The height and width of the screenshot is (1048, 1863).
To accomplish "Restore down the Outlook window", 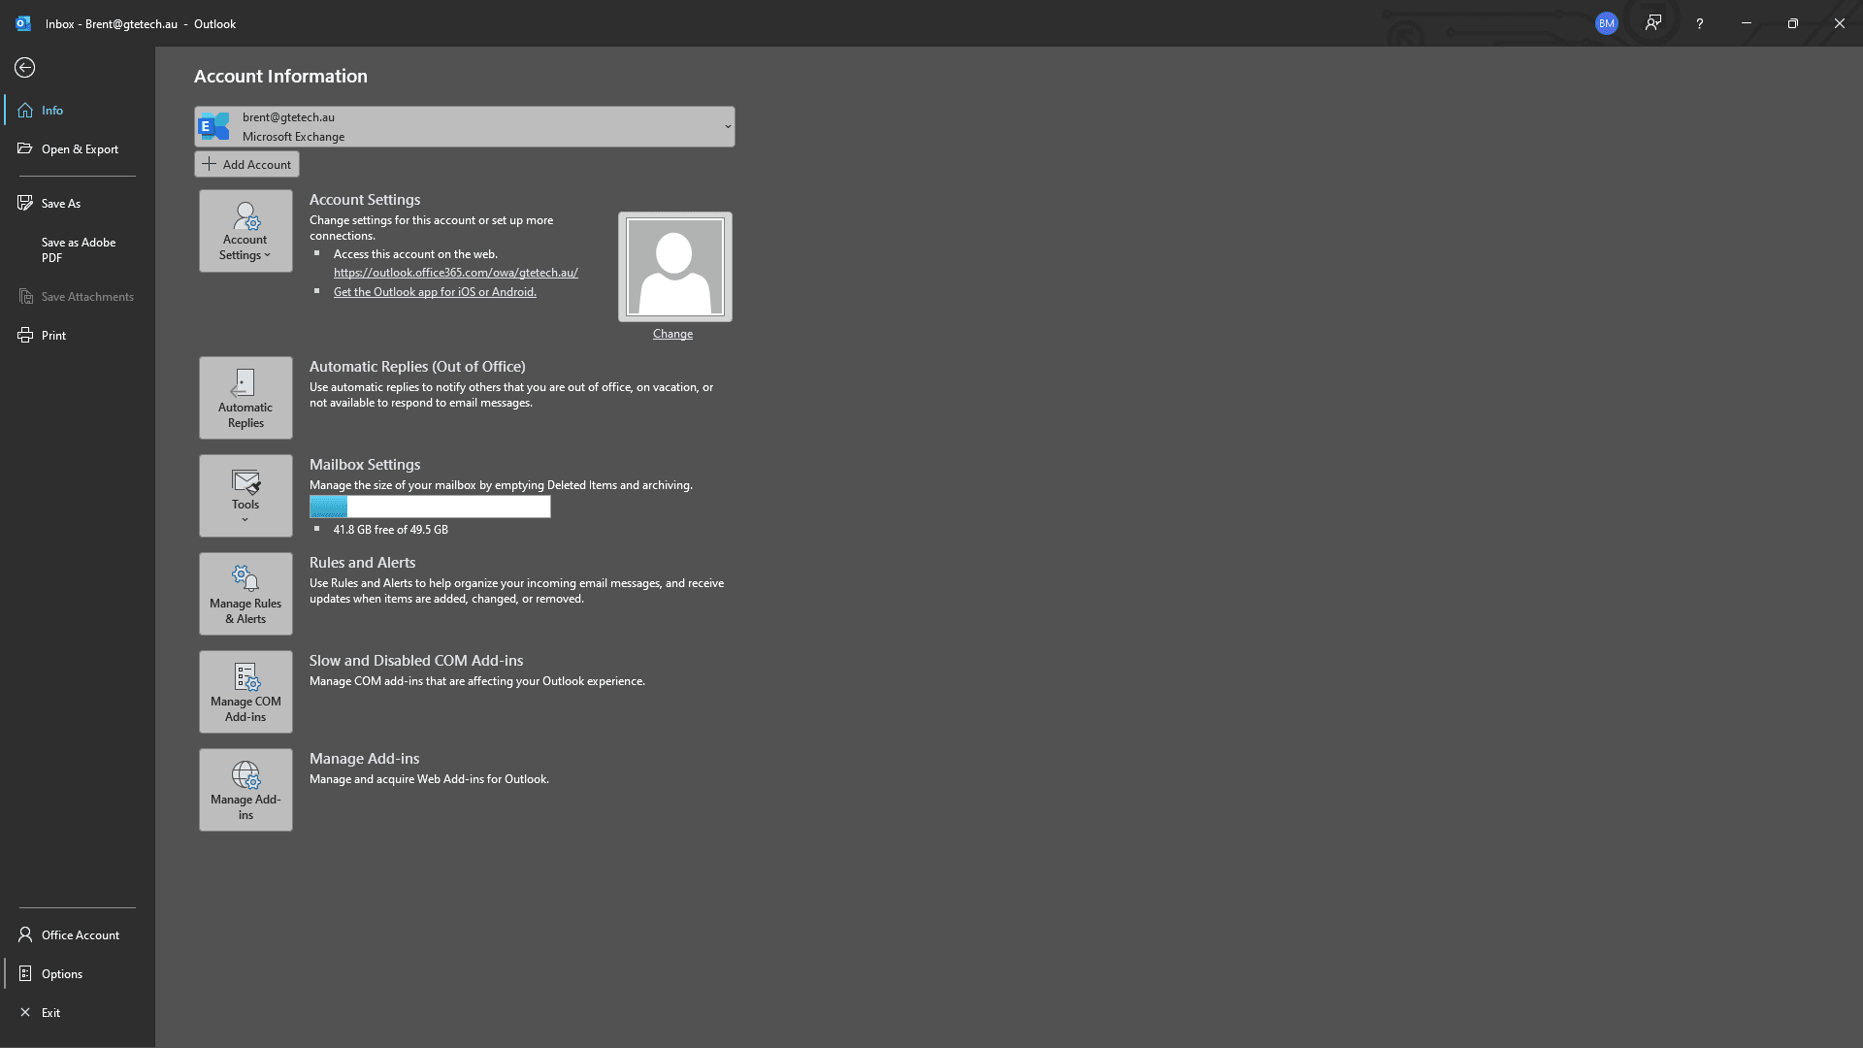I will pos(1793,23).
